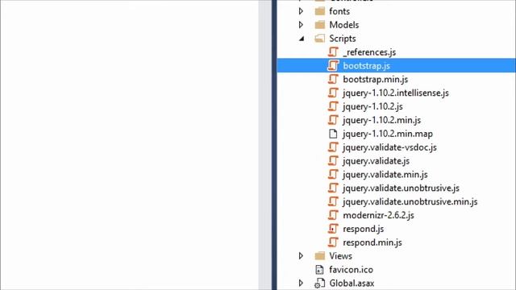The width and height of the screenshot is (516, 290).
Task: Click the jquery.validate.unobtrusive.min.js file icon
Action: (333, 201)
